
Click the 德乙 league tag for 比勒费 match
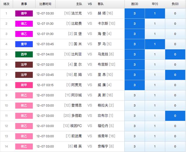(x=24, y=24)
